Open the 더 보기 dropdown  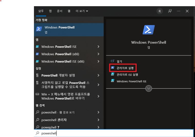tap(82, 11)
